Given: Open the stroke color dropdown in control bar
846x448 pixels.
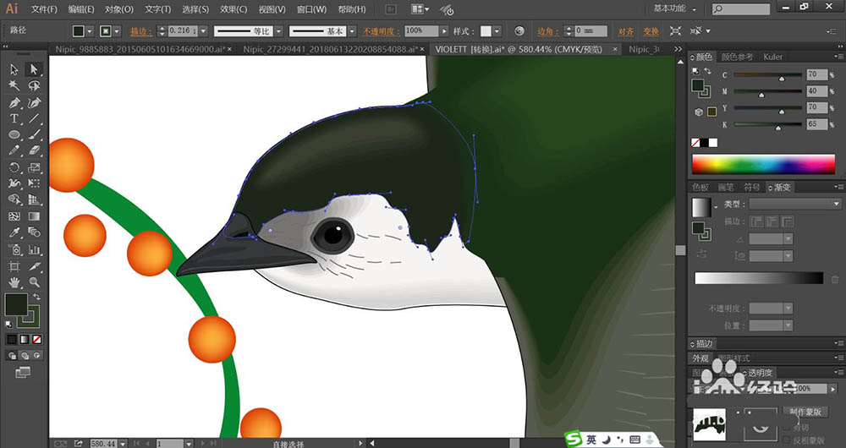Looking at the screenshot, I should coord(117,31).
